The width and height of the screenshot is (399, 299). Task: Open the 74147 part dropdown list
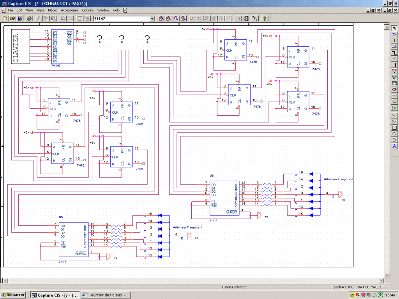pos(152,19)
